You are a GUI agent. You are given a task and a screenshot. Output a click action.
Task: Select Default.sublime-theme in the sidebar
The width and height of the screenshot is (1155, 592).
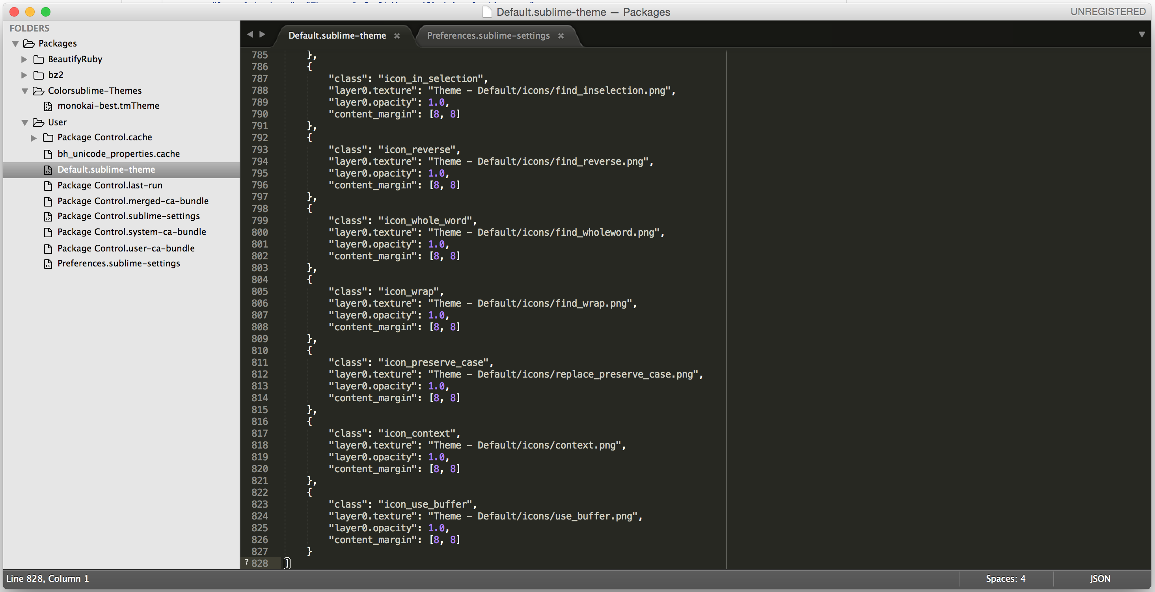pyautogui.click(x=121, y=170)
